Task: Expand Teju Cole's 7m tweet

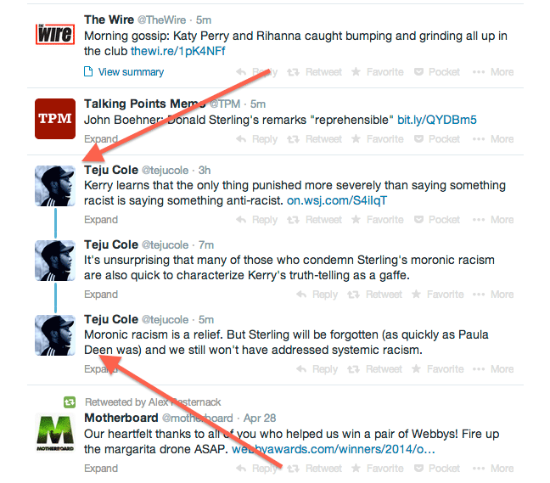Action: [x=101, y=295]
